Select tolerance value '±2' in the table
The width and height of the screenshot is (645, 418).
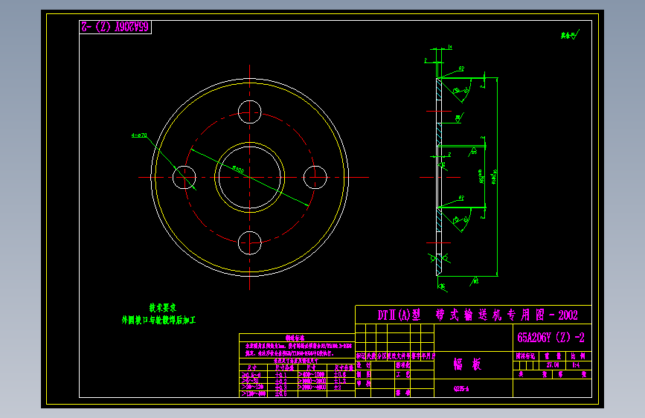click(337, 388)
